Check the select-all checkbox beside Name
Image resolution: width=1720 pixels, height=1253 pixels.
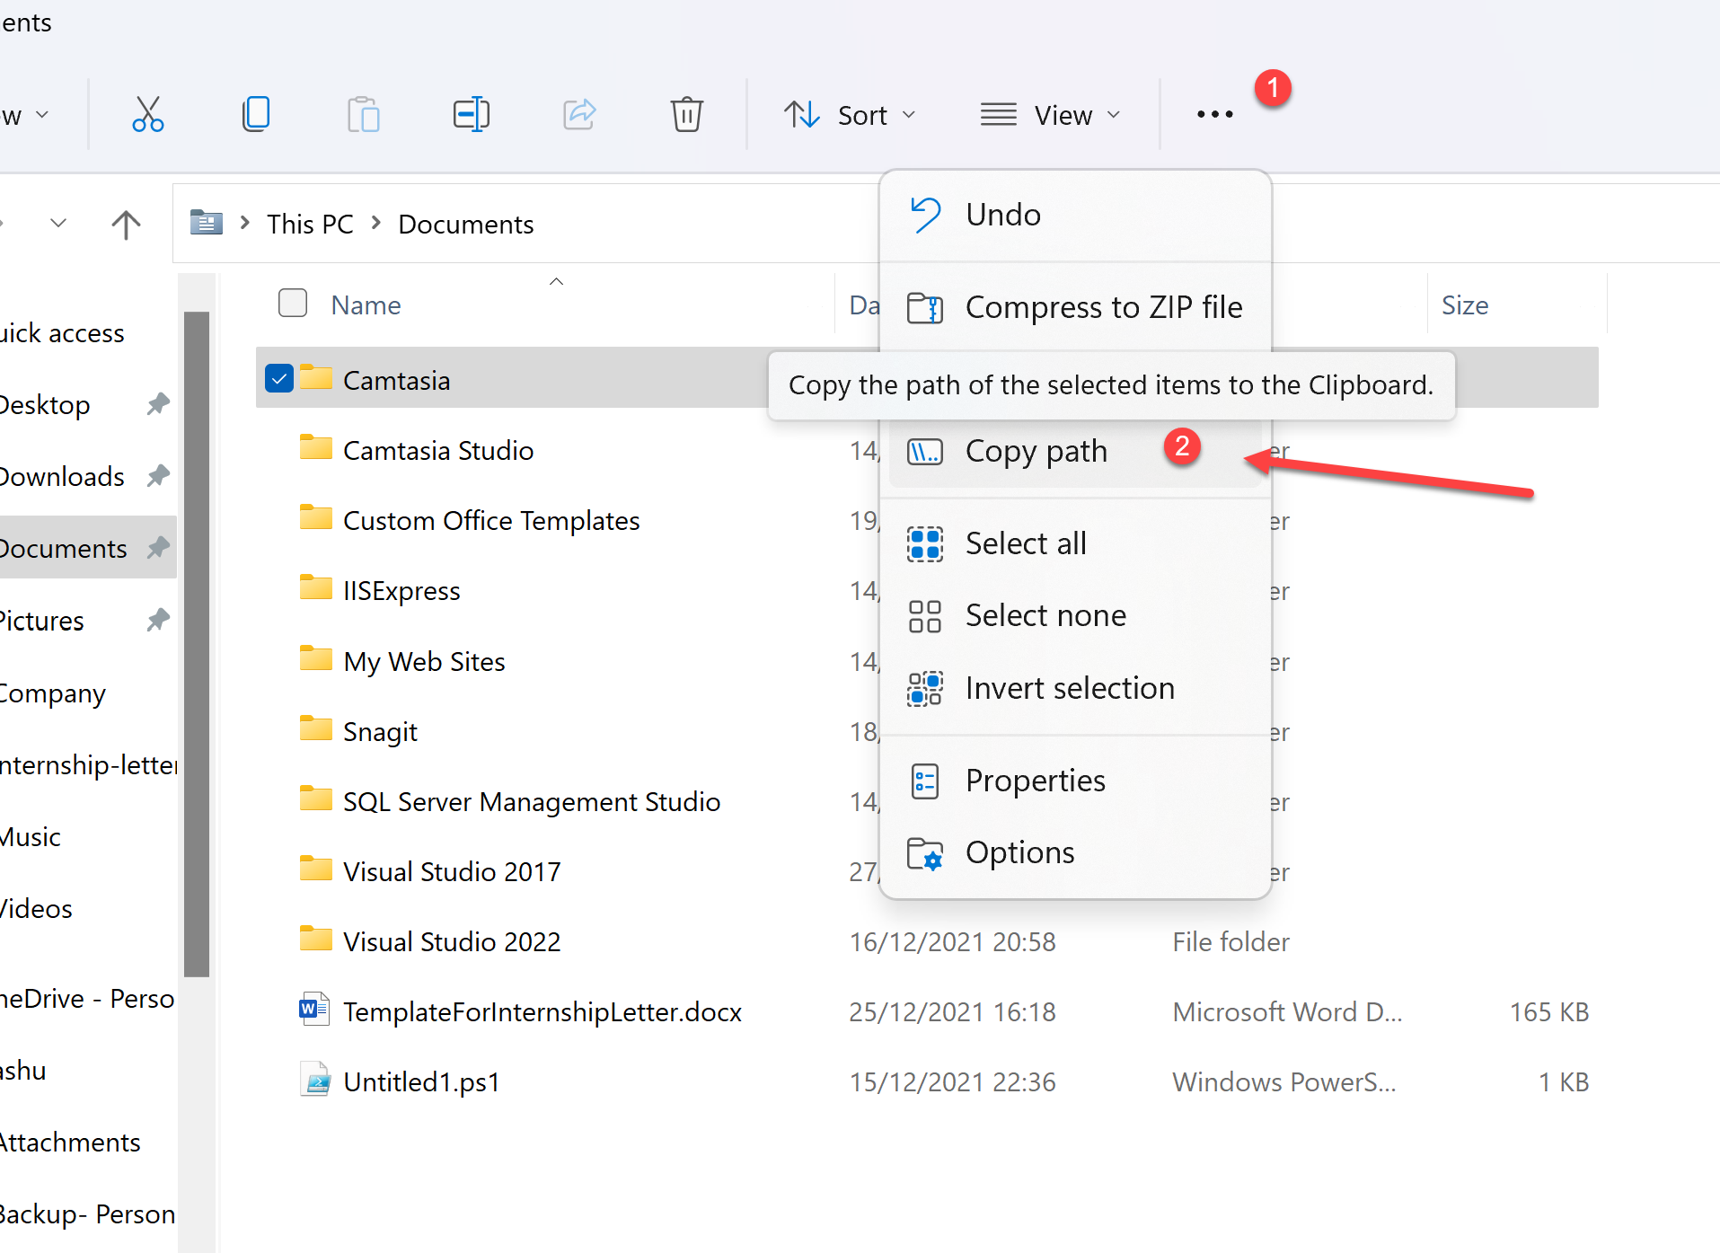pos(292,303)
